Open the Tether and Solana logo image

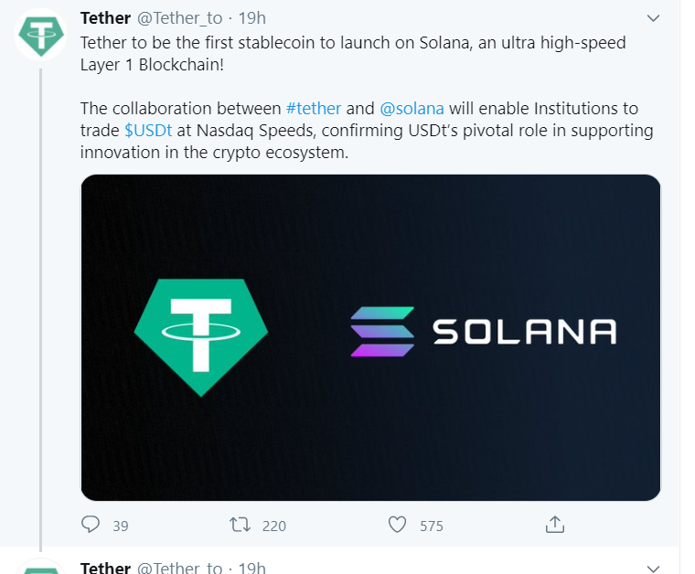pyautogui.click(x=370, y=337)
